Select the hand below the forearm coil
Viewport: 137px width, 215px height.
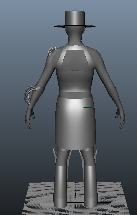(29, 118)
